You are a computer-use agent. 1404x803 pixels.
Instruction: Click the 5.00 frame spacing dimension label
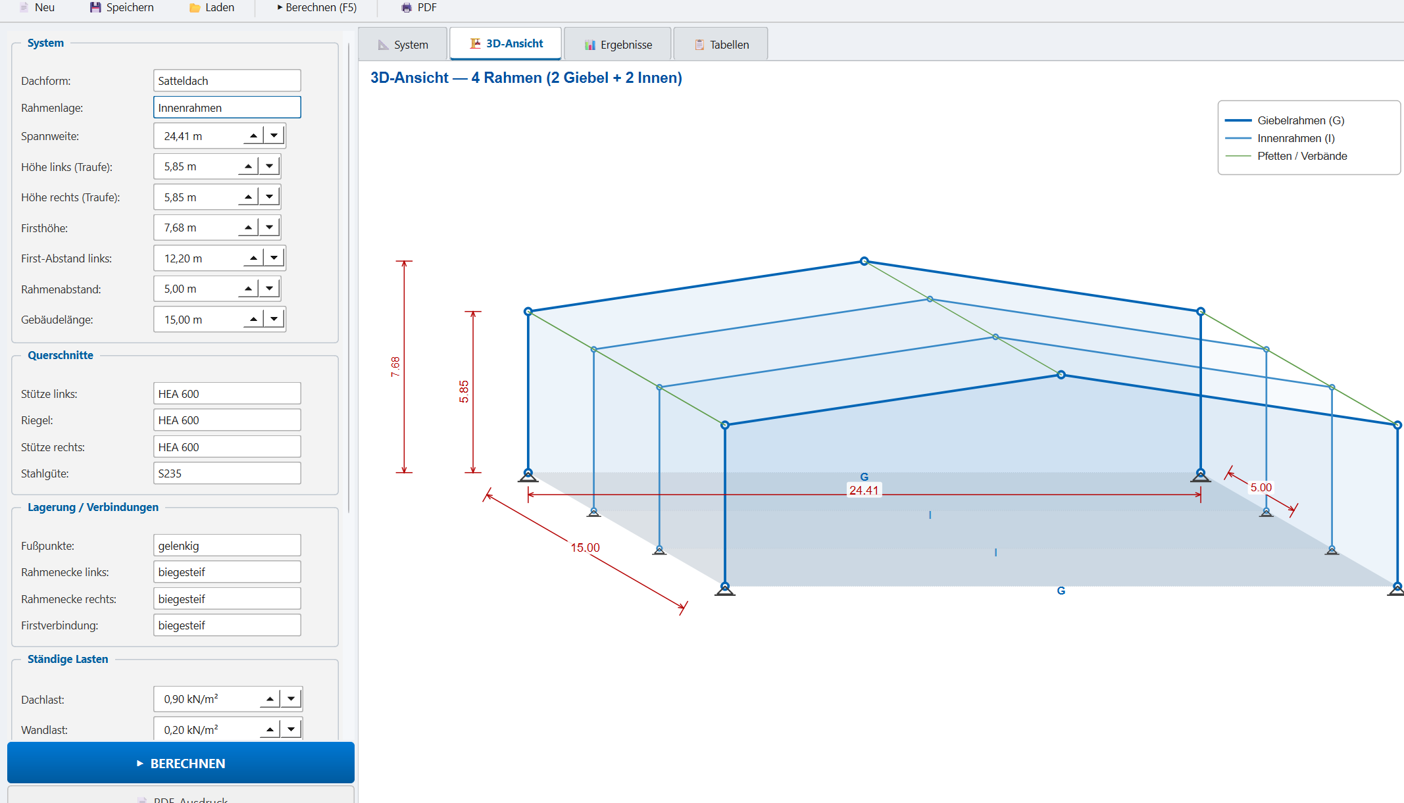(1261, 487)
